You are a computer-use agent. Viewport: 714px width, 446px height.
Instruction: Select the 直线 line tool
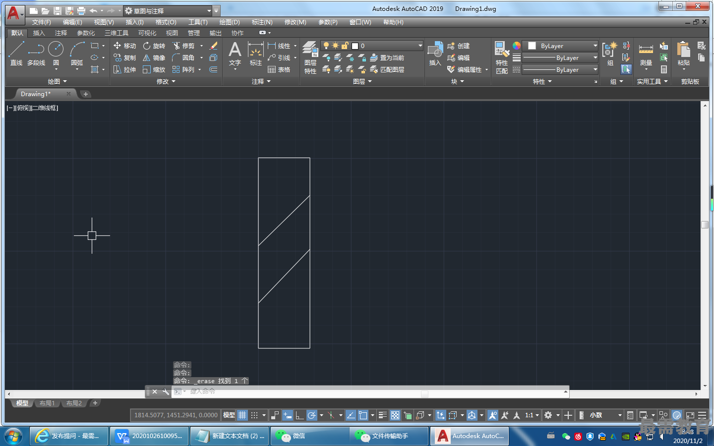[16, 54]
